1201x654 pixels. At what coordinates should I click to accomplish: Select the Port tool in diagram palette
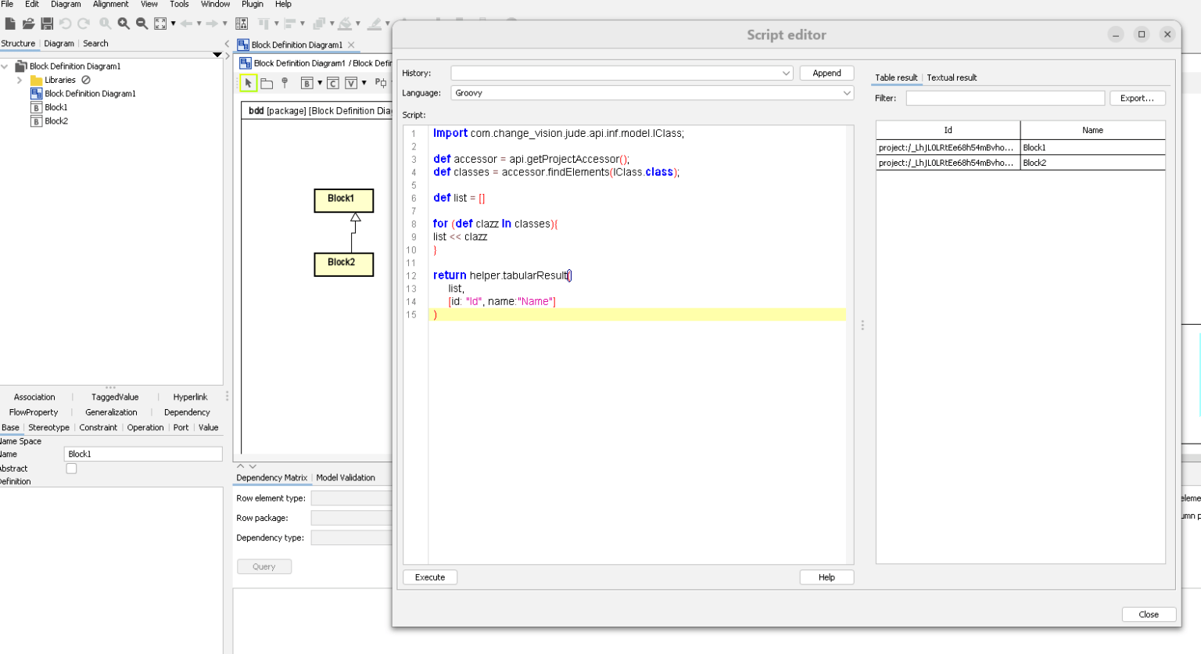380,82
